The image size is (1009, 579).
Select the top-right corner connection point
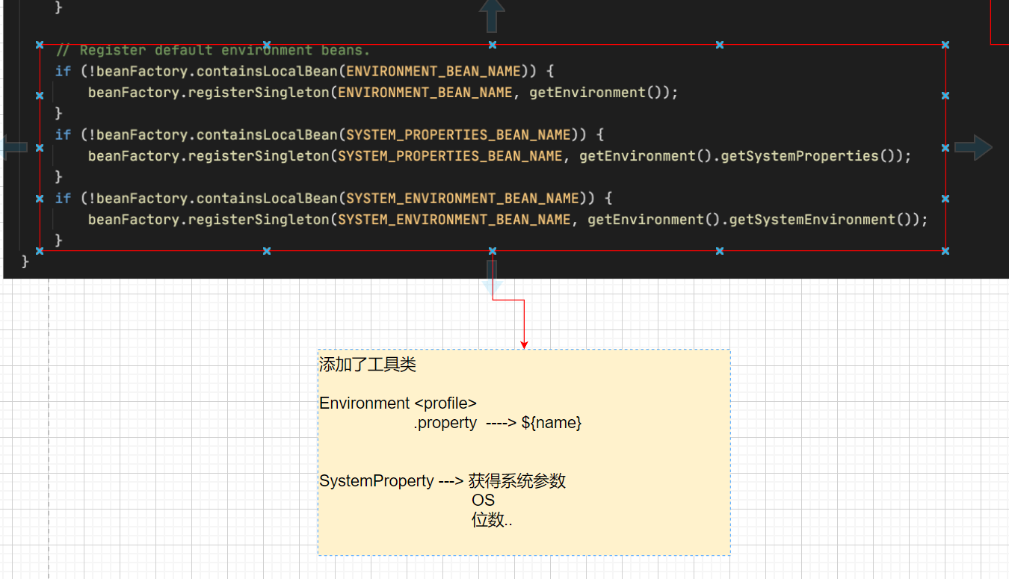pyautogui.click(x=945, y=45)
